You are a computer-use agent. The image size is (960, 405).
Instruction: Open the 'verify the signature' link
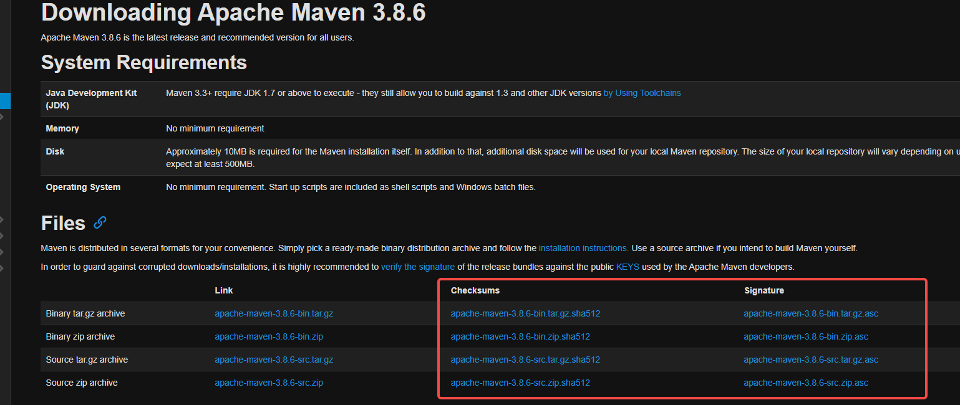pos(418,267)
